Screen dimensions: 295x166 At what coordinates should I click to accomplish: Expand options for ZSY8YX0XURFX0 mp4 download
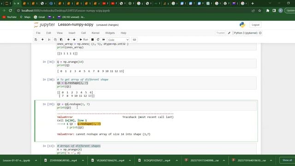tap(83, 160)
